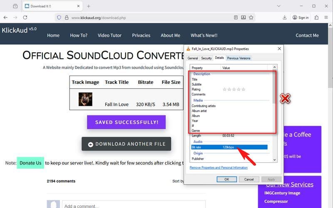Open the How To? menu item
Screen dimensions: 333x208
tap(79, 35)
